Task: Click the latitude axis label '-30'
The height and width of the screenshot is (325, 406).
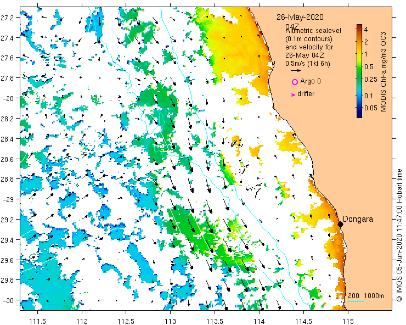Action: point(8,300)
